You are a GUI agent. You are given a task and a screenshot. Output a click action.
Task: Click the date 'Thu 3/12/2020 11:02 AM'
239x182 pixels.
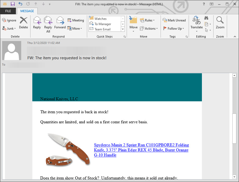(43, 43)
